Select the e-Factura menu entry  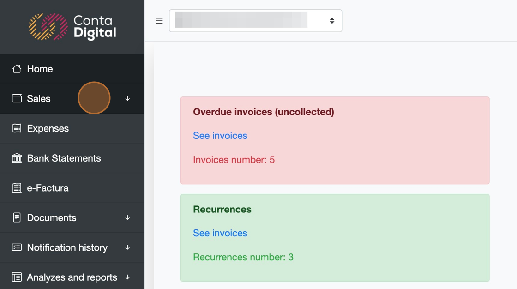pyautogui.click(x=48, y=188)
